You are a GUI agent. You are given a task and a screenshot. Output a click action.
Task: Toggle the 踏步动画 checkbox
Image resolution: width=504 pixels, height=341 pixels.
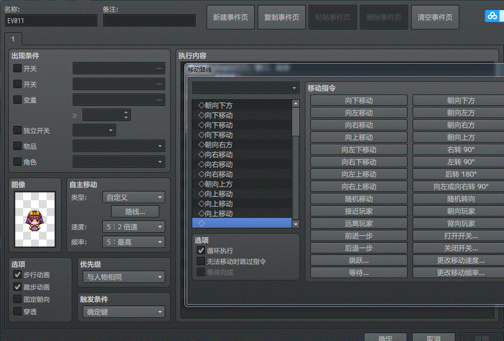pos(17,287)
